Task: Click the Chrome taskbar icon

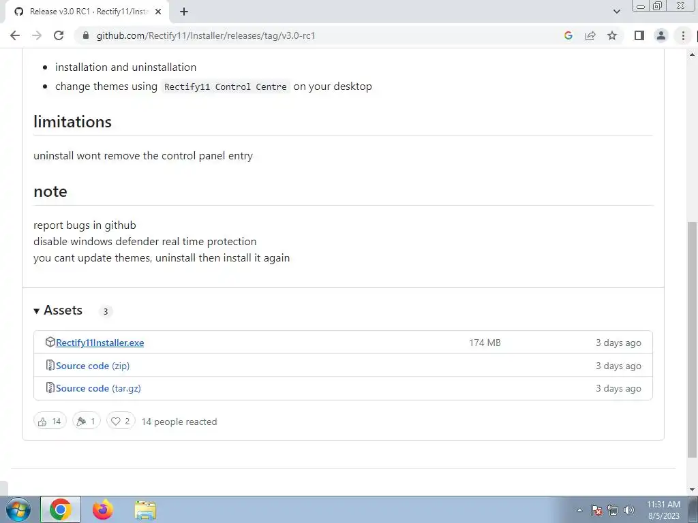Action: point(61,509)
